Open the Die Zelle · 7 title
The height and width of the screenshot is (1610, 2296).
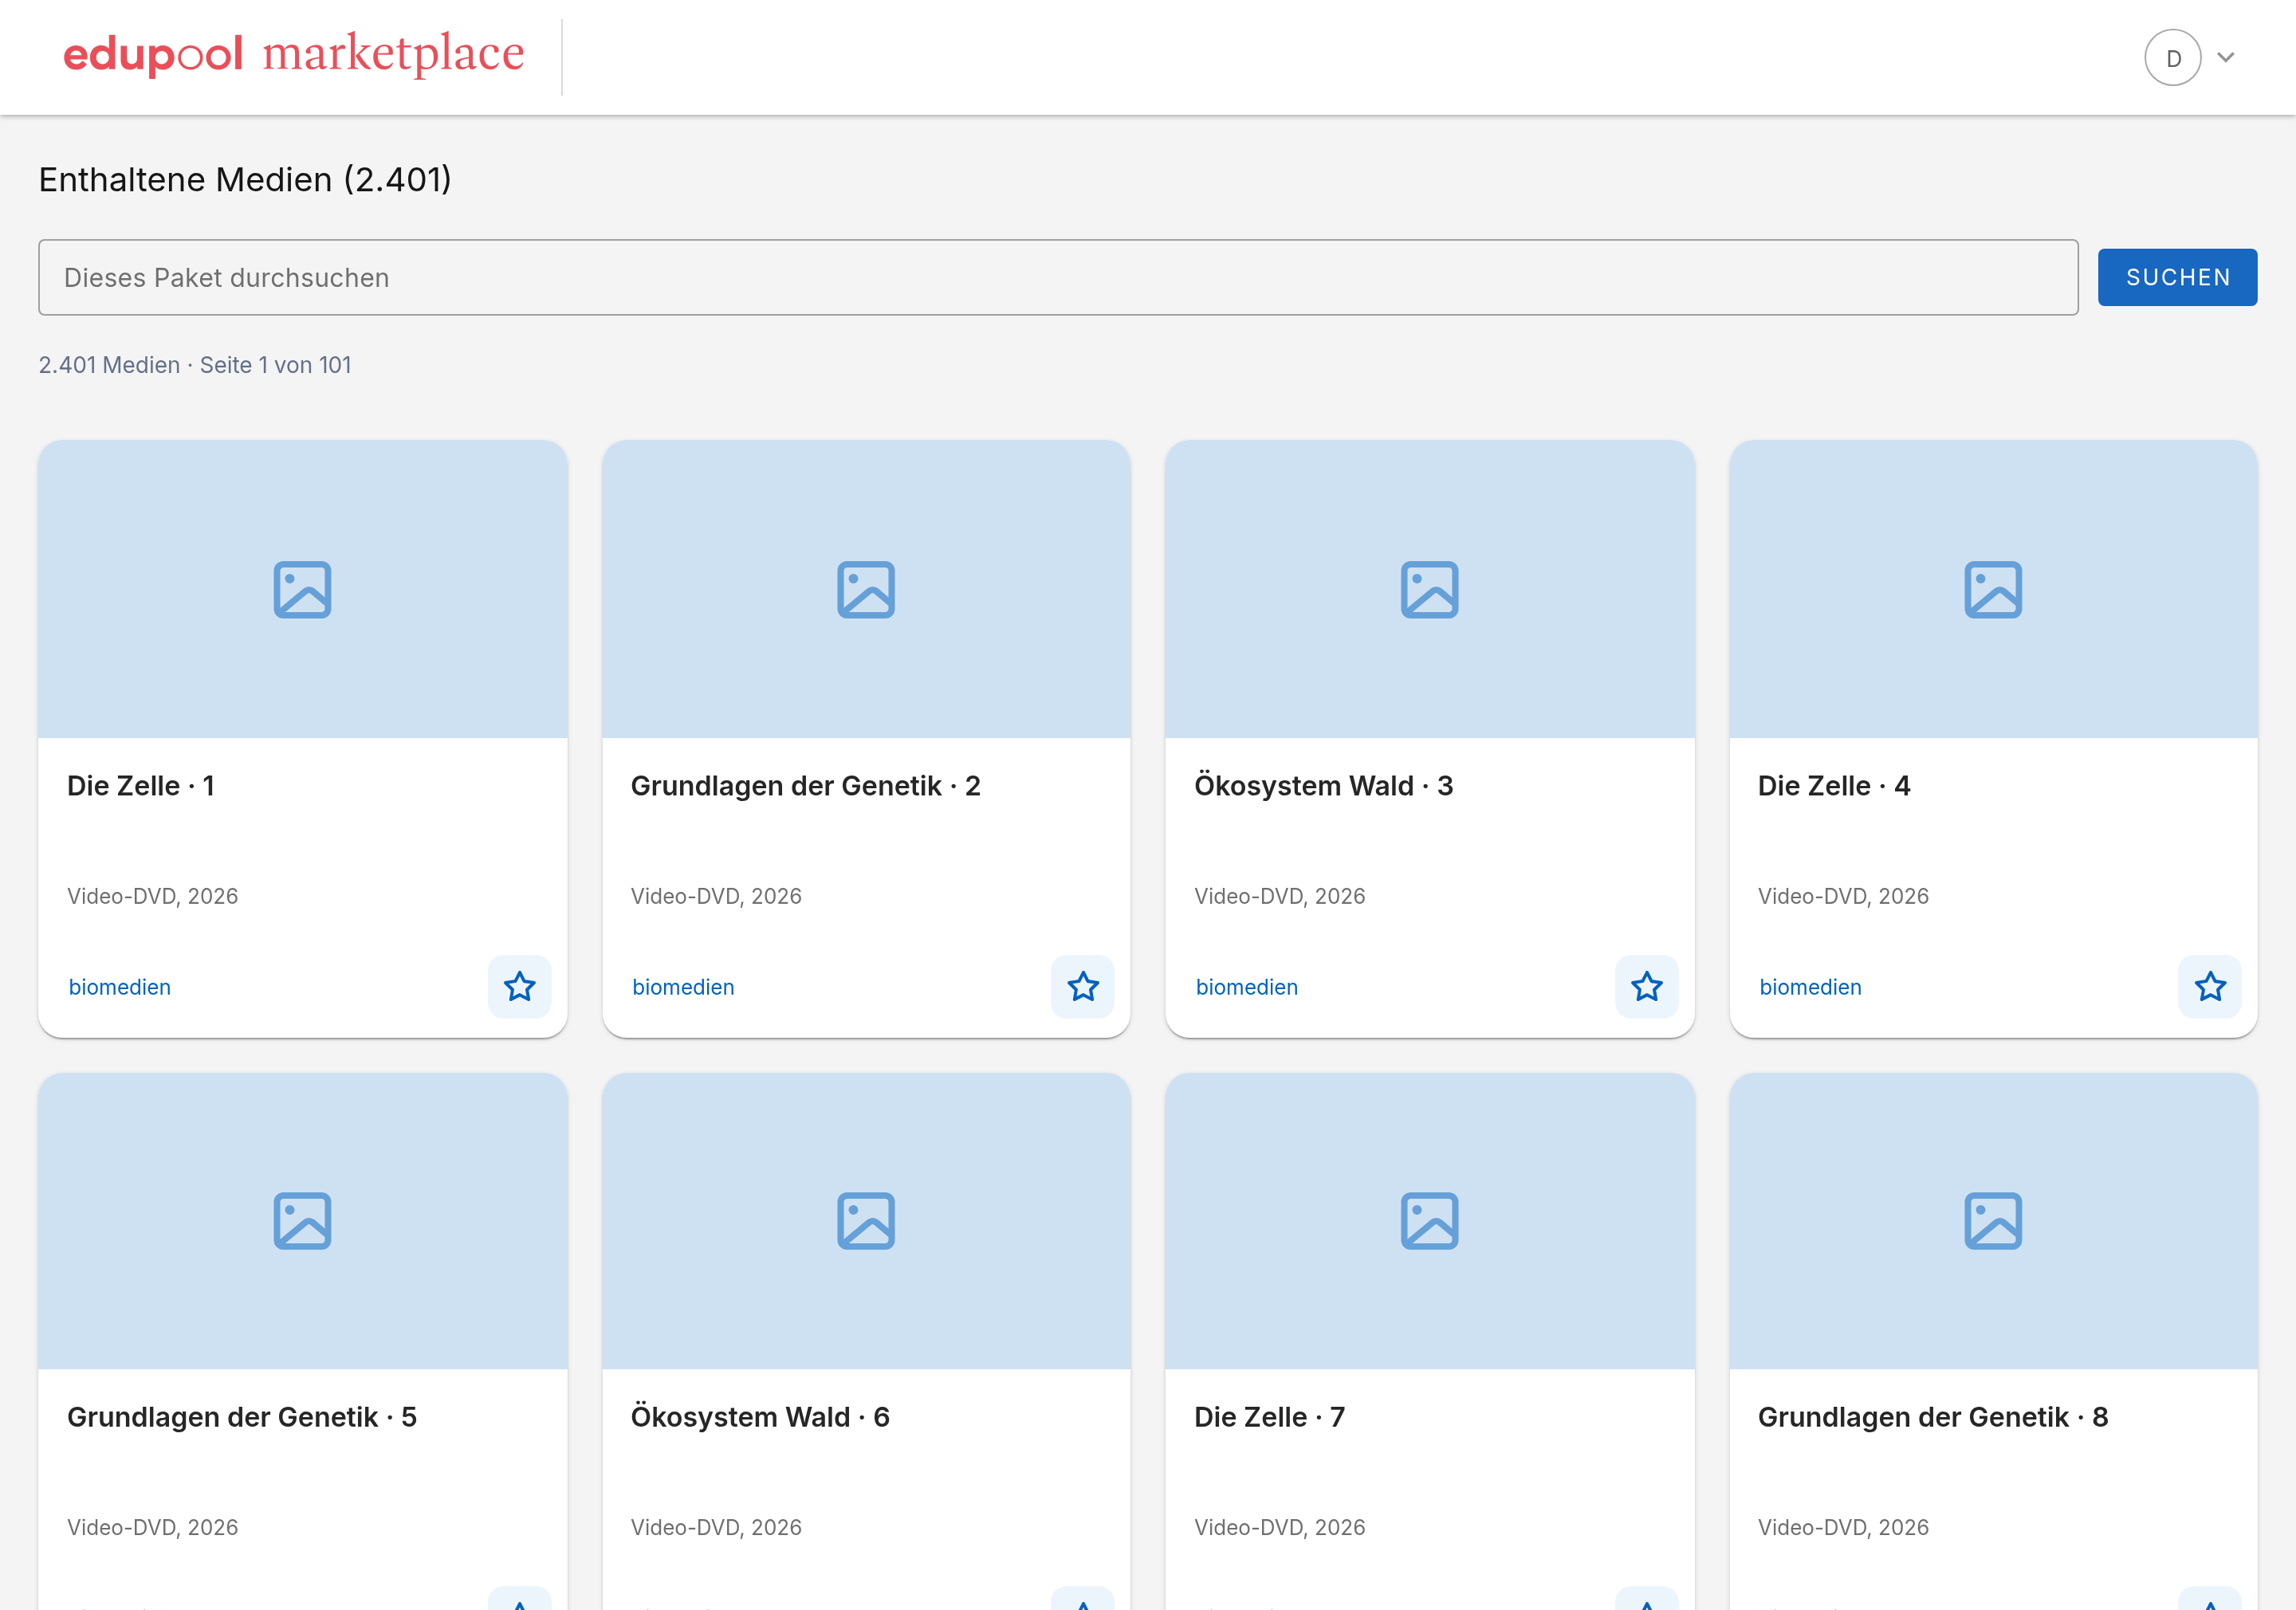point(1270,1417)
